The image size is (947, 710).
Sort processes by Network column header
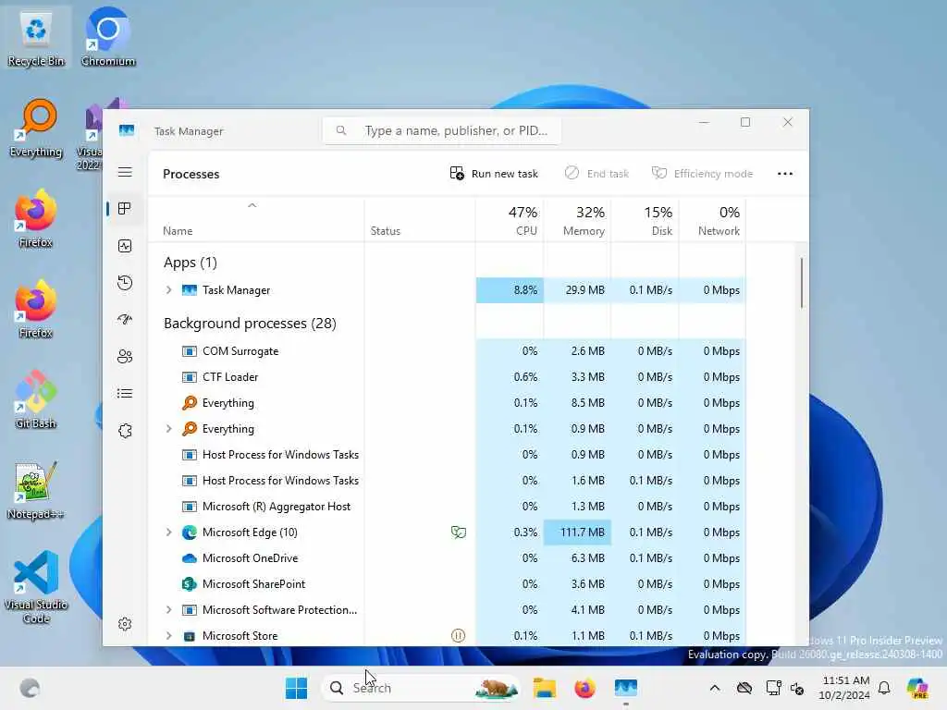pos(713,220)
